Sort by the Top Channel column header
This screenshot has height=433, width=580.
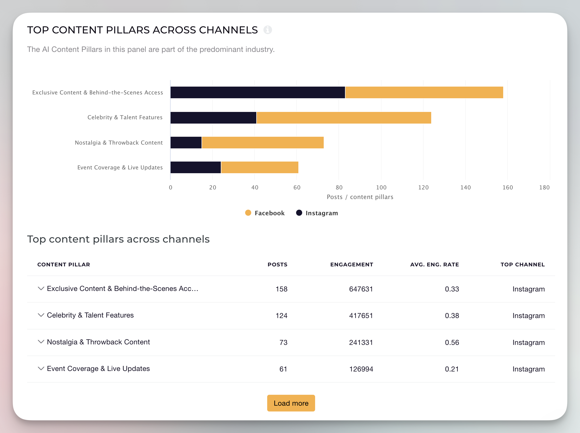(522, 264)
